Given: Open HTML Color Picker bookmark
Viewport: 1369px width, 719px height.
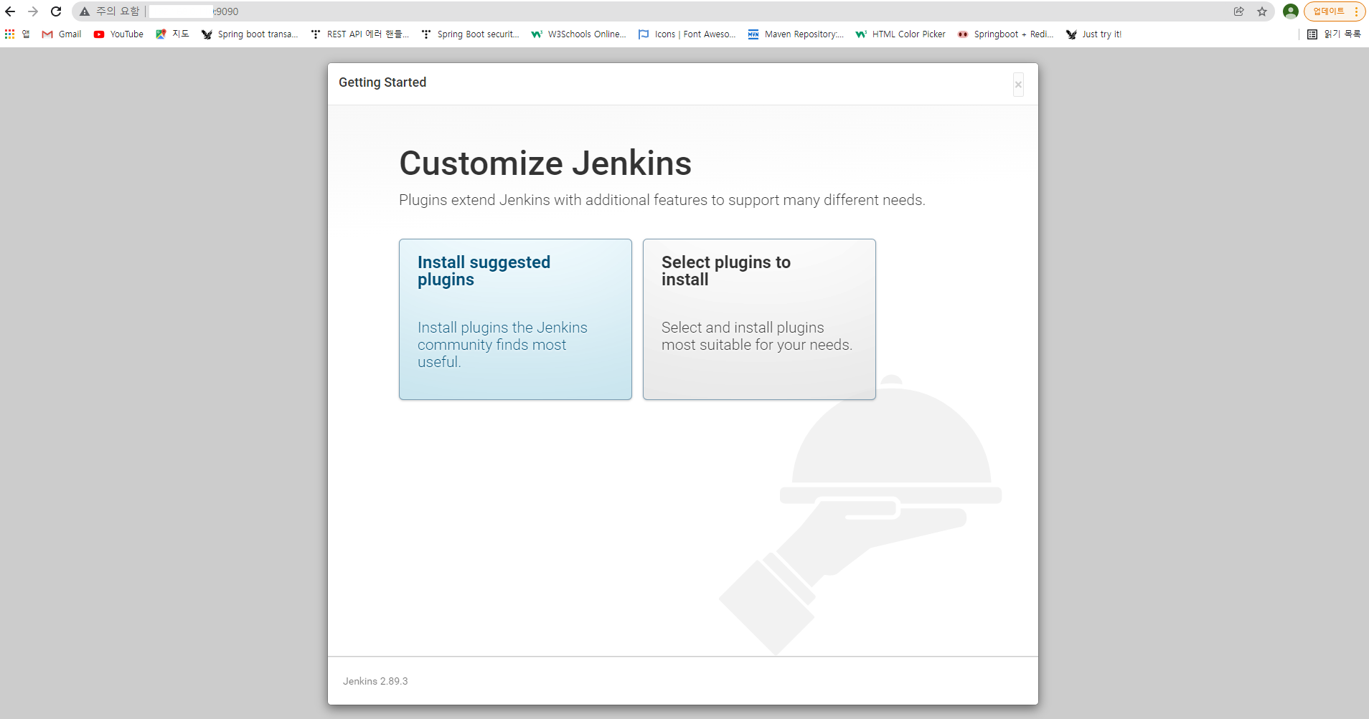Looking at the screenshot, I should (900, 34).
